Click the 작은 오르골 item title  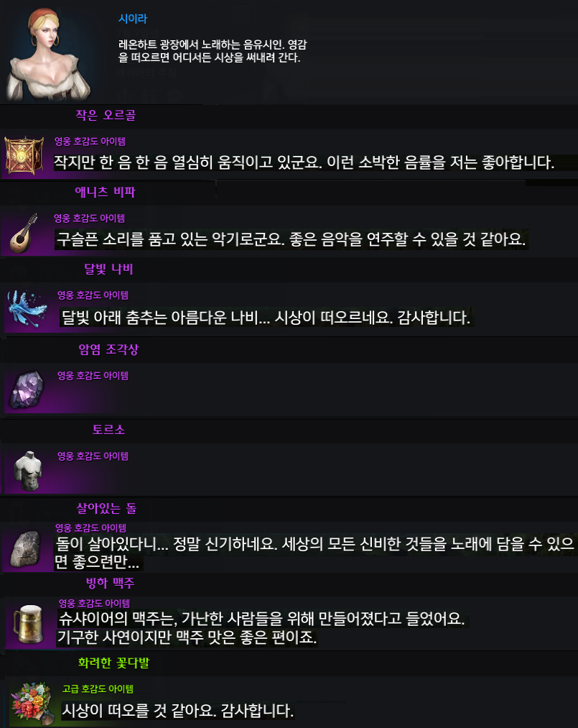pyautogui.click(x=106, y=115)
